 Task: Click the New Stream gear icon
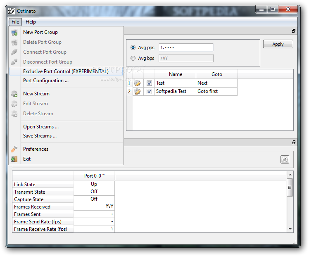[14, 94]
